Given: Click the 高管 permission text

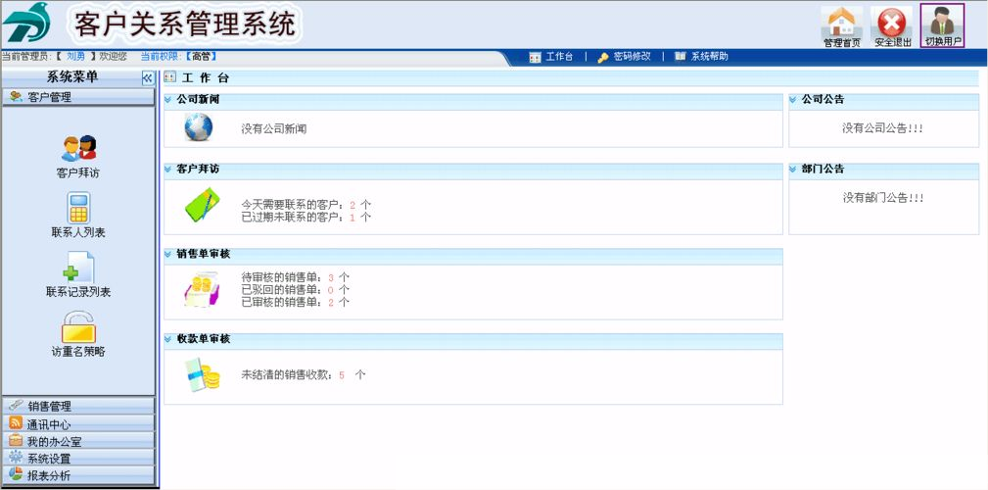Looking at the screenshot, I should click(201, 57).
